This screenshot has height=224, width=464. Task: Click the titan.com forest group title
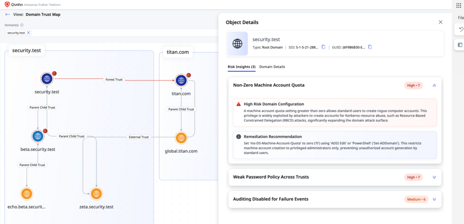click(178, 53)
